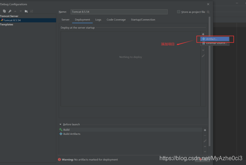Viewport: 246px width, 165px height.
Task: Select the Deployment tab
Action: [82, 20]
